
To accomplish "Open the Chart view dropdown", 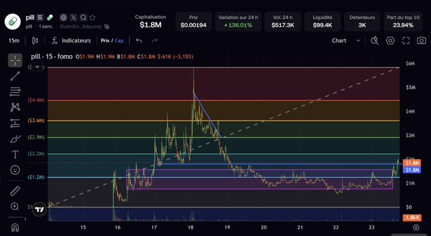I will 346,40.
